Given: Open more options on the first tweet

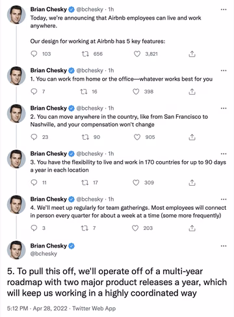Looking at the screenshot, I should 224,10.
